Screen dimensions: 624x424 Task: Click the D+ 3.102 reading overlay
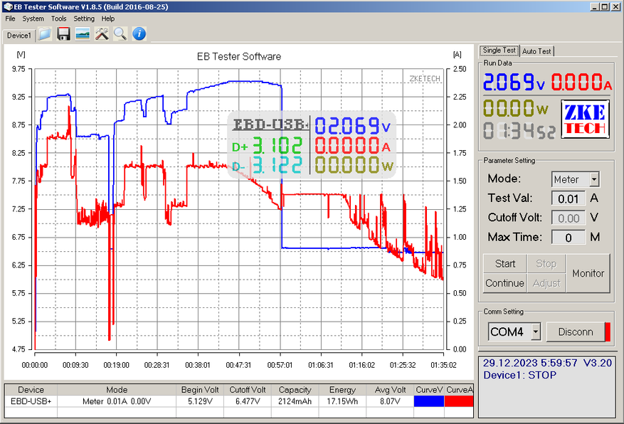pyautogui.click(x=267, y=146)
